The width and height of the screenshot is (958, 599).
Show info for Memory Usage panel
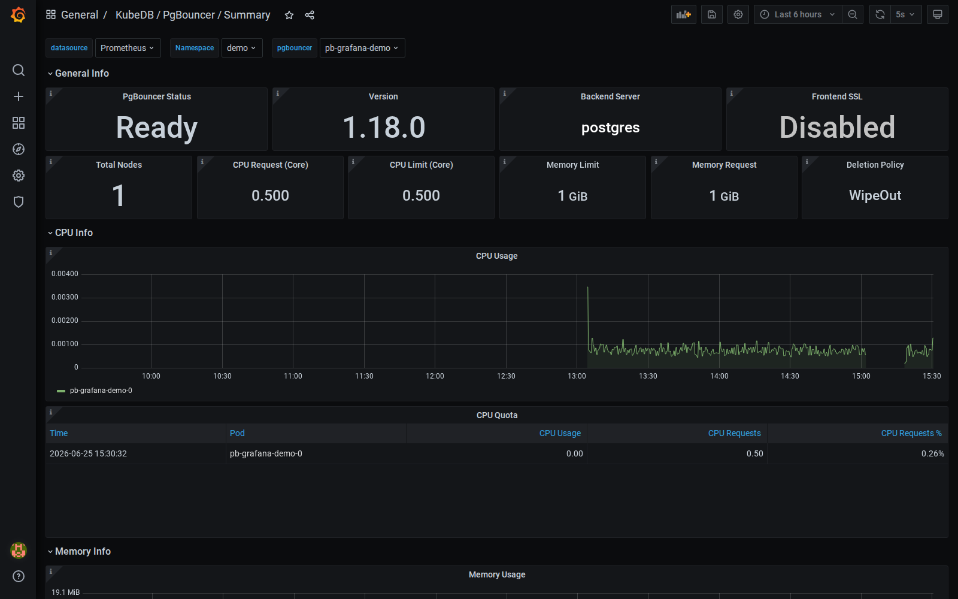click(51, 571)
